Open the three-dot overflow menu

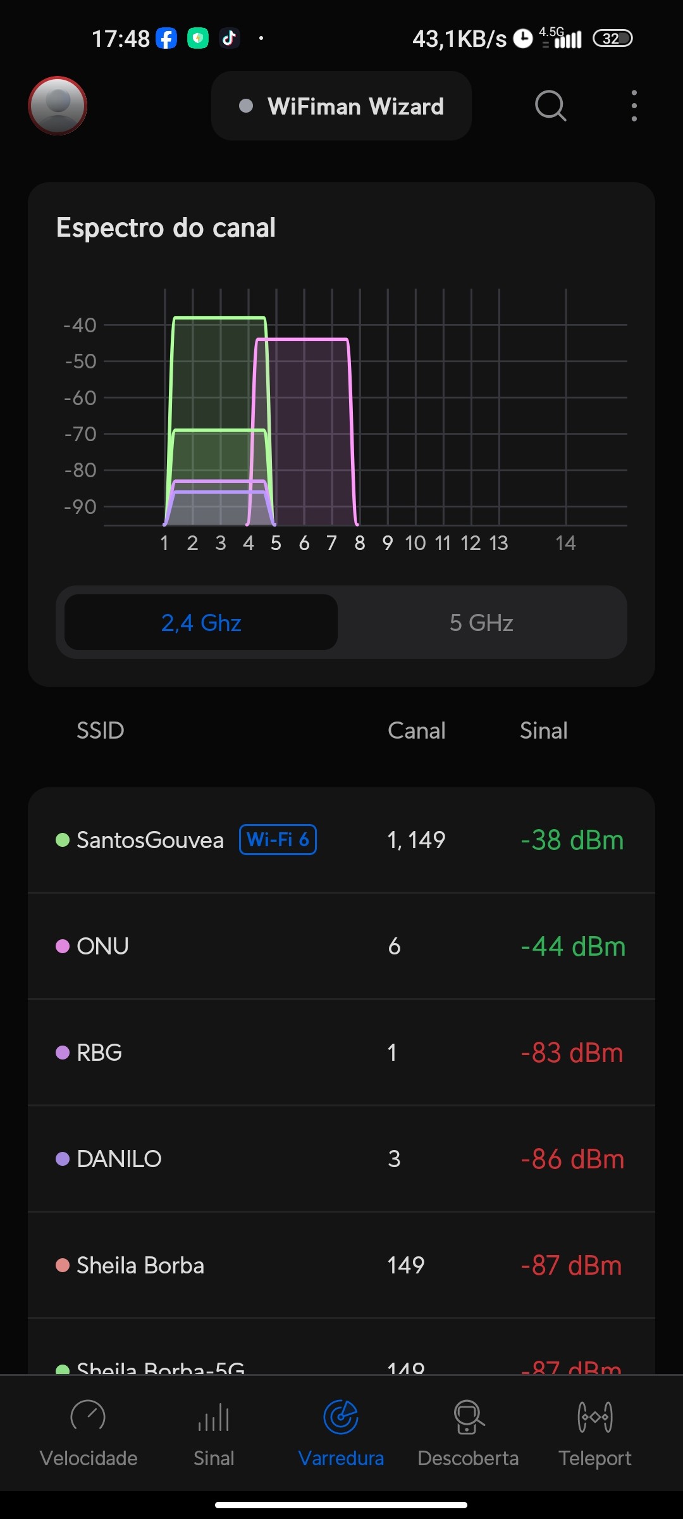[x=634, y=106]
